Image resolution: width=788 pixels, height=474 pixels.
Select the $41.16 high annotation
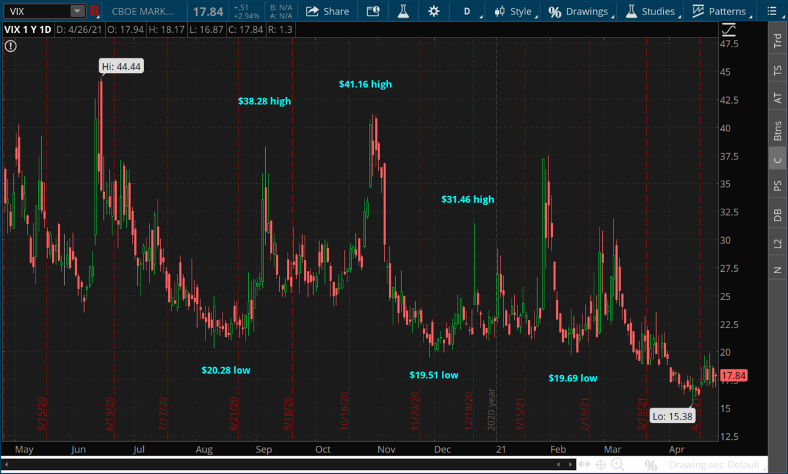(x=365, y=84)
